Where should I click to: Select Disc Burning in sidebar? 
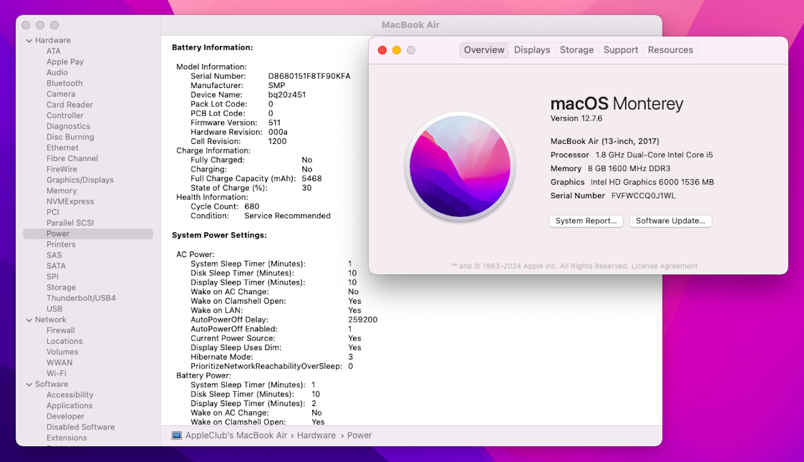[70, 136]
